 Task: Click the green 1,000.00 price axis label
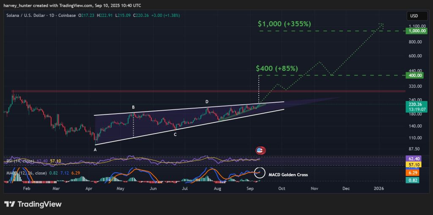(x=414, y=31)
